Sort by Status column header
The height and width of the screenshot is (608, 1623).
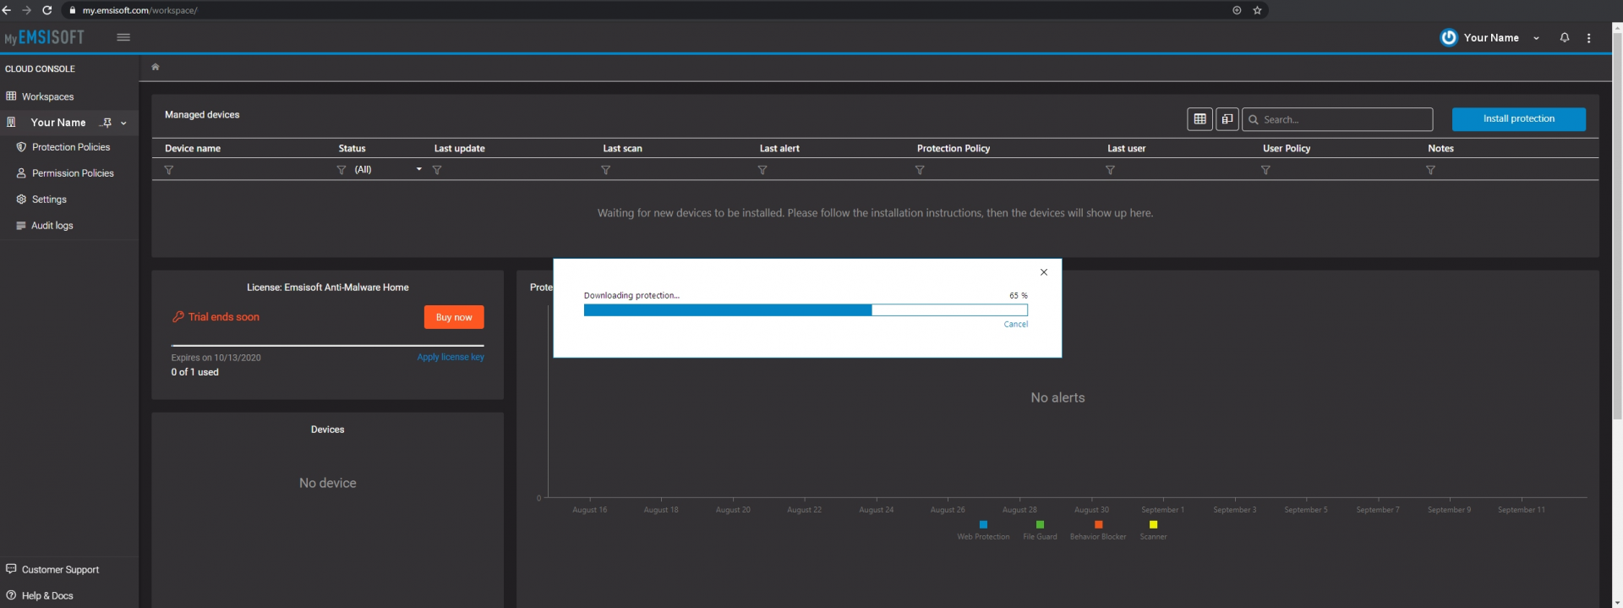pyautogui.click(x=352, y=148)
